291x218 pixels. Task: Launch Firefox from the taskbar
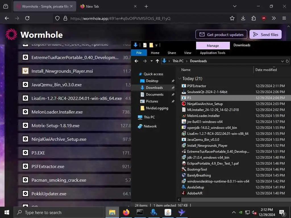pyautogui.click(x=126, y=212)
